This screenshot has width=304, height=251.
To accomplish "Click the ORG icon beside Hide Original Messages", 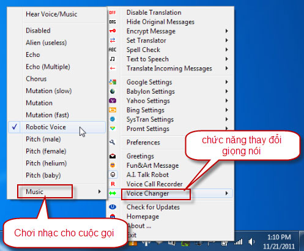I will click(113, 22).
